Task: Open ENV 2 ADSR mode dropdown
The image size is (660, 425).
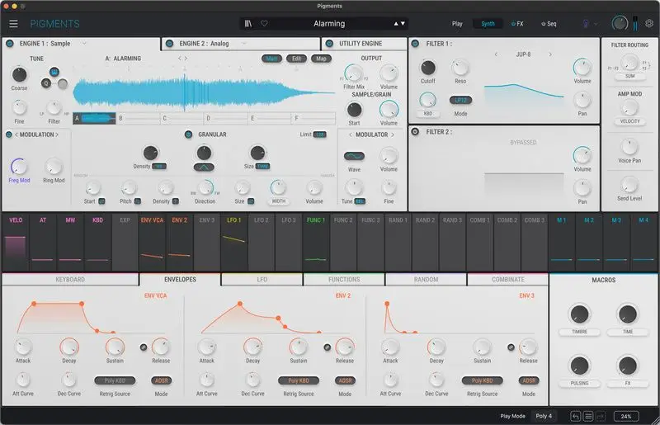Action: pyautogui.click(x=345, y=380)
